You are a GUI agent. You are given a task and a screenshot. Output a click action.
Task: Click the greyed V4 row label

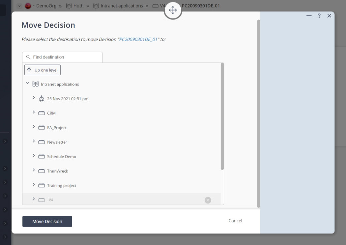pos(51,200)
